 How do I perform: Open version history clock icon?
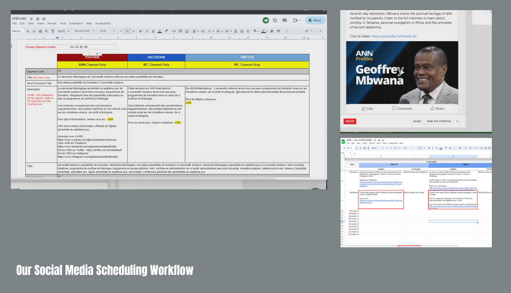[x=275, y=20]
